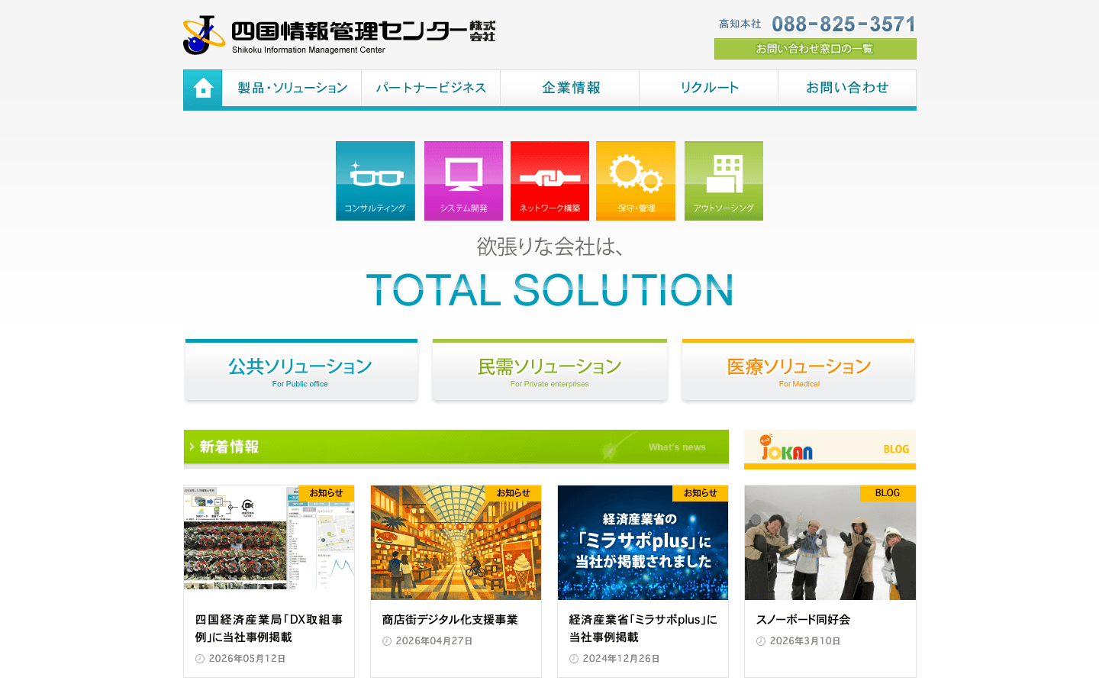Open the リクルート menu item
The width and height of the screenshot is (1099, 687).
(709, 88)
